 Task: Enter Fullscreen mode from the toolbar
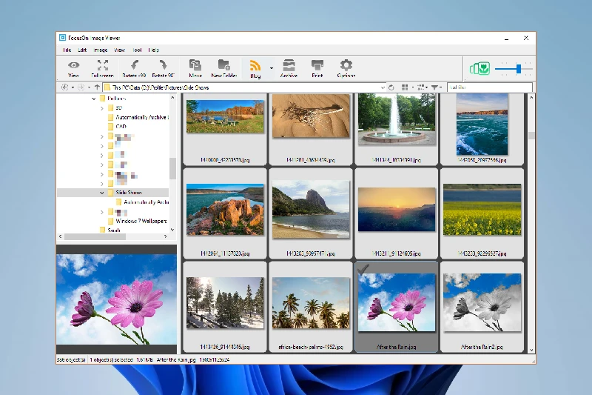click(x=103, y=67)
